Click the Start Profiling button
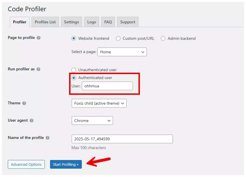The width and height of the screenshot is (246, 177). point(66,164)
